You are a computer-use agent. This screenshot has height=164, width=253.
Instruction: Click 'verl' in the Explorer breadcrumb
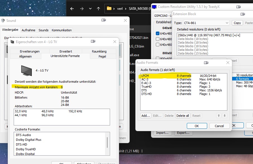coord(120,9)
